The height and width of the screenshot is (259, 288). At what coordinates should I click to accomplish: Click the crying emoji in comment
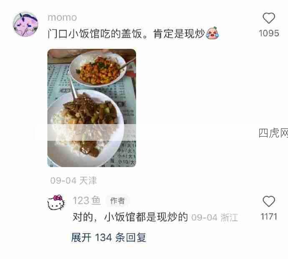coord(212,33)
